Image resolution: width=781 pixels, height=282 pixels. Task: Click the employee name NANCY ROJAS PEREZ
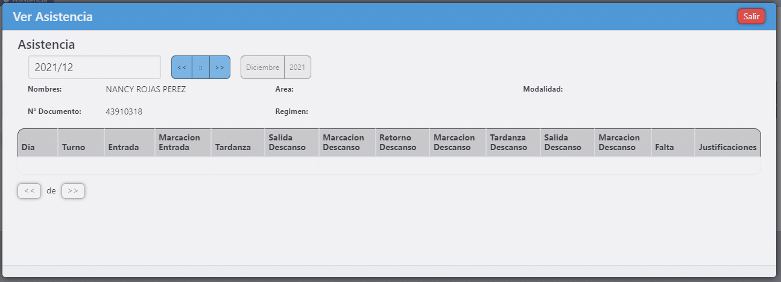point(145,90)
